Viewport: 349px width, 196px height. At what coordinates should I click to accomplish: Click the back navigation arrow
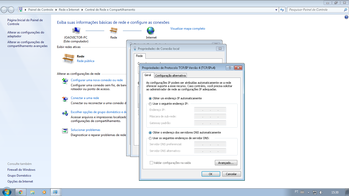click(x=4, y=10)
